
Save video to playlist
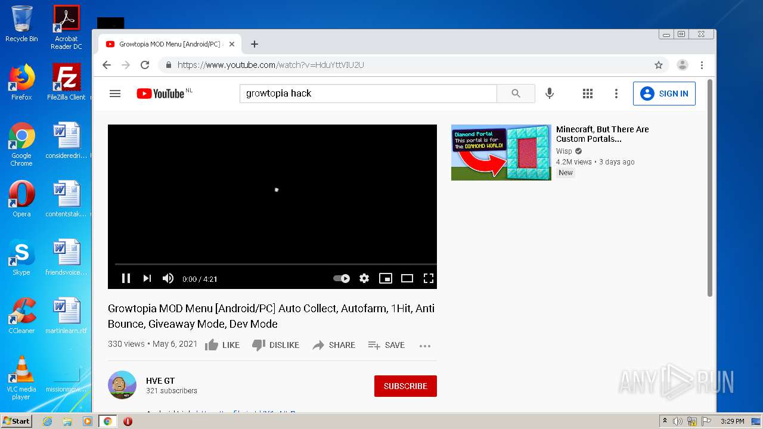(x=386, y=345)
